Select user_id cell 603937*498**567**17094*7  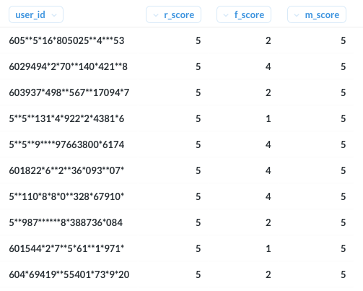(x=69, y=92)
